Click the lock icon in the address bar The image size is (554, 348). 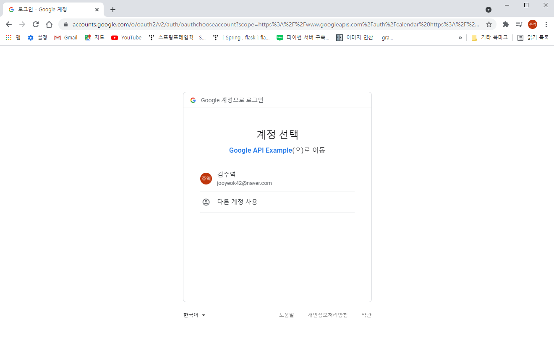(65, 25)
